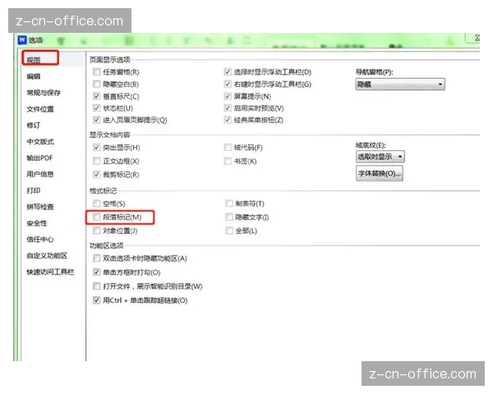Enable the 隐藏文字(I) checkbox
Viewport: 493px width, 394px height.
tap(229, 217)
